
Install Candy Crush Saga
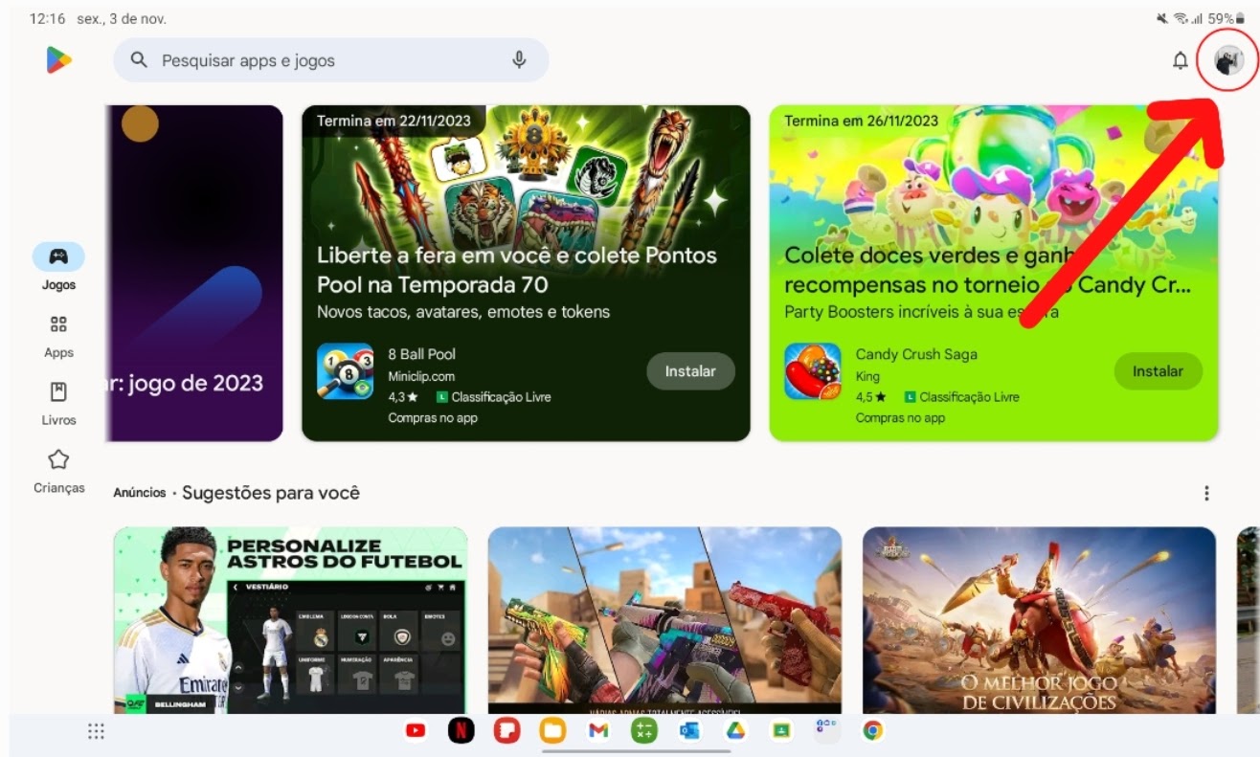pyautogui.click(x=1159, y=371)
